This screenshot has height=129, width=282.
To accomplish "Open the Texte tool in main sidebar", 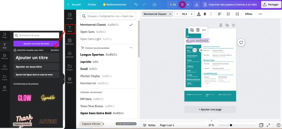I will 70,29.
